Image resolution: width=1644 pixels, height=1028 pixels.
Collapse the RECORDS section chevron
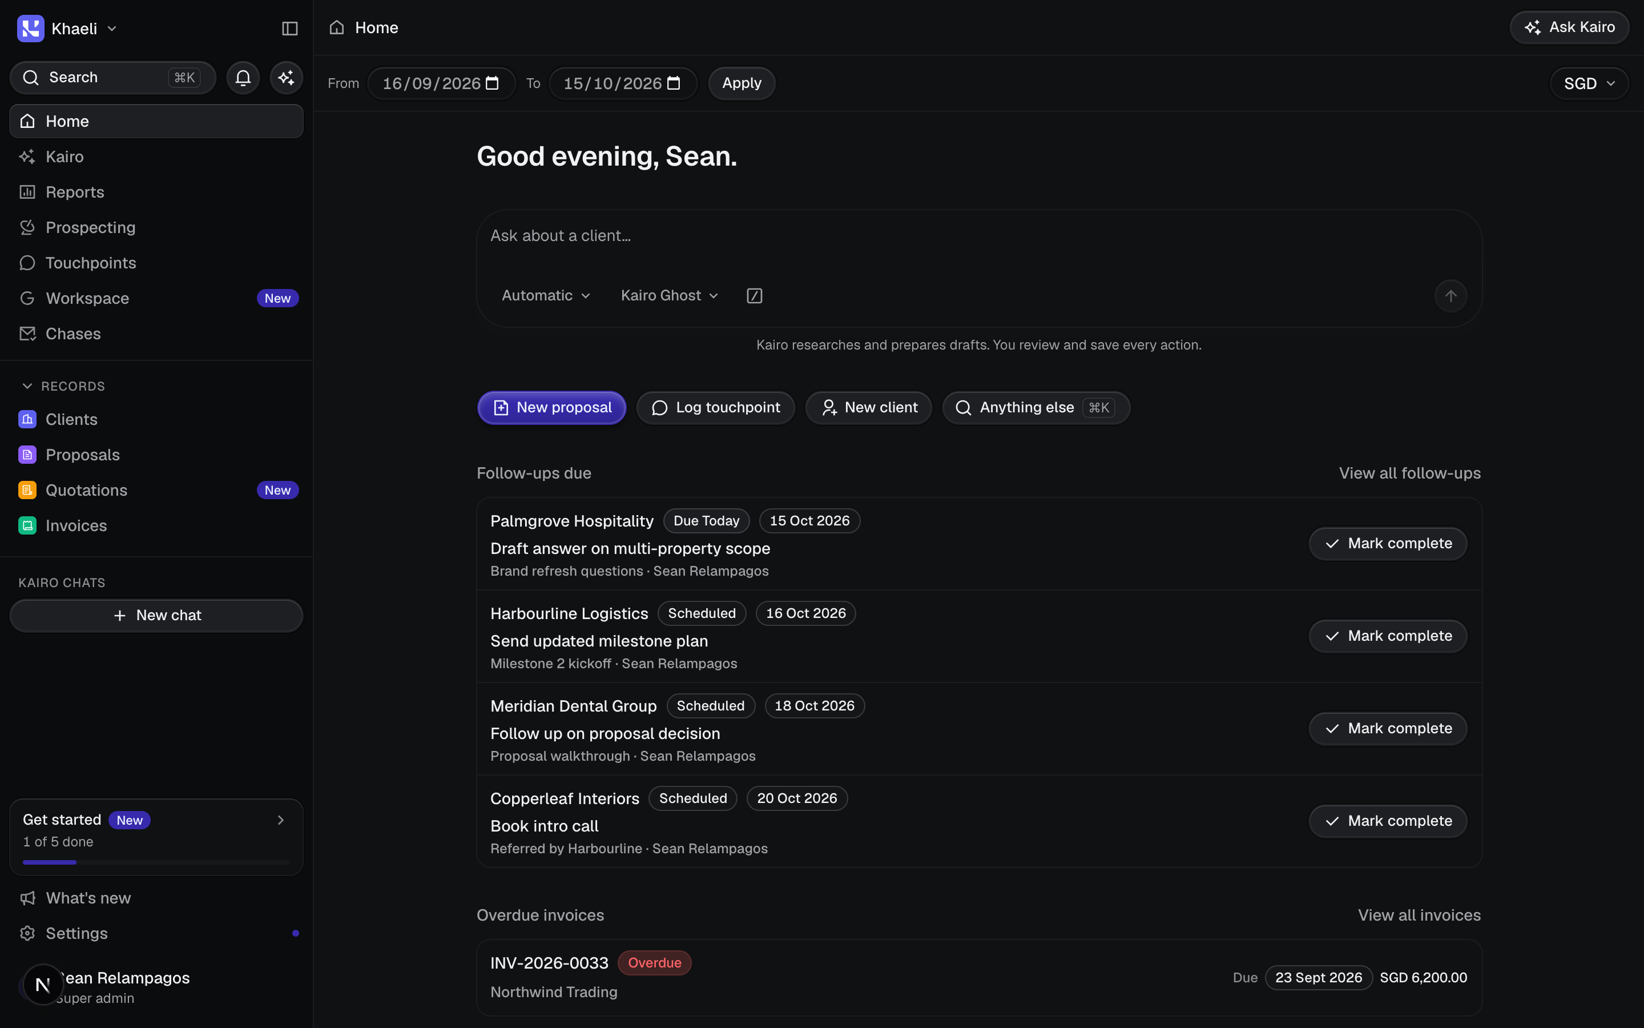point(27,386)
